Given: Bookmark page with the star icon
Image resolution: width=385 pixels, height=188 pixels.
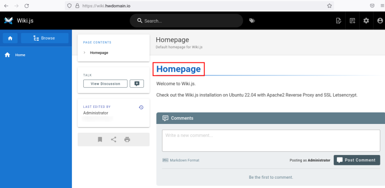Looking at the screenshot, I should coord(329,6).
